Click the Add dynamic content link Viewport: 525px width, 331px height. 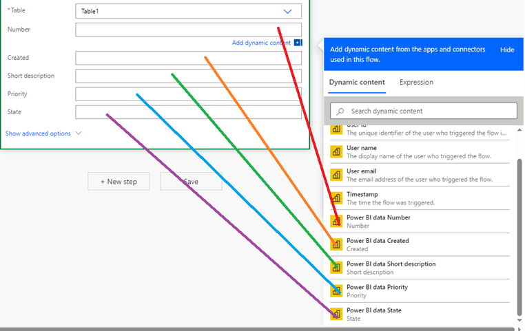tap(261, 43)
